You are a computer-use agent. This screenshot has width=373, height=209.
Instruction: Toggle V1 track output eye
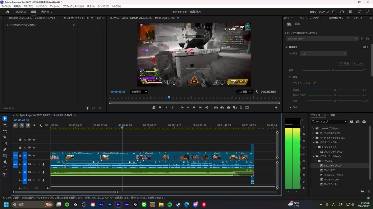click(34, 156)
